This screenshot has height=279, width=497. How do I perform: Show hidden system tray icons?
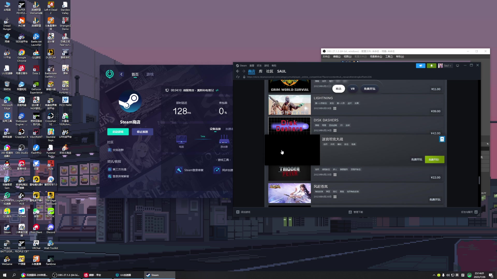pyautogui.click(x=434, y=275)
